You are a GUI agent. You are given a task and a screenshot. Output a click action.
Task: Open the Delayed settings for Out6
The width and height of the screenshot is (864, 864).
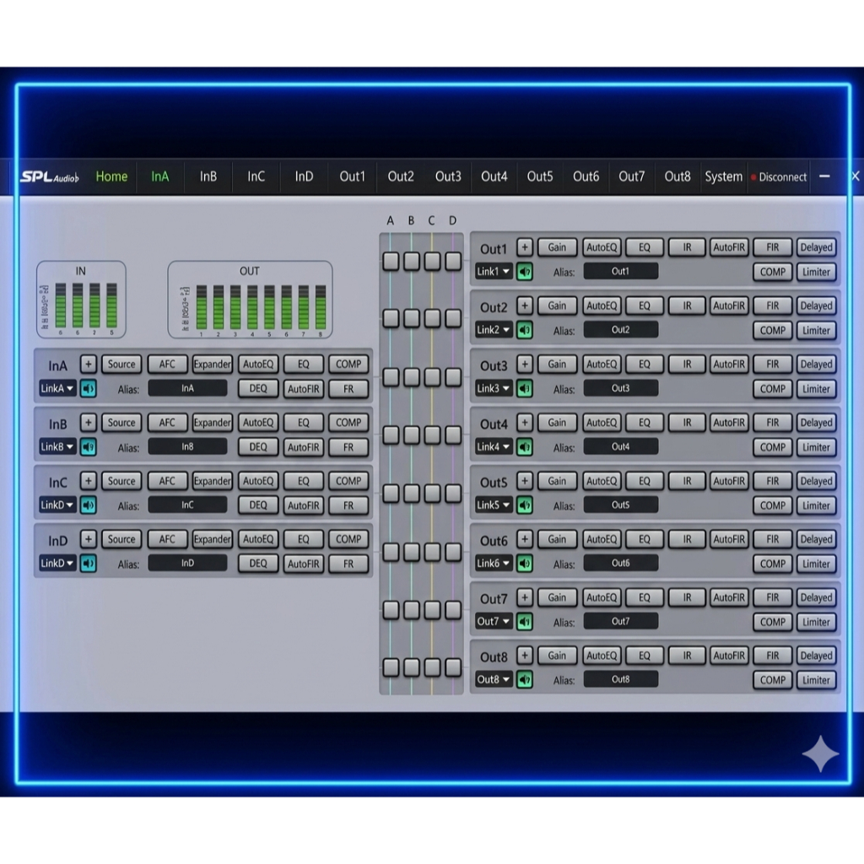point(816,539)
